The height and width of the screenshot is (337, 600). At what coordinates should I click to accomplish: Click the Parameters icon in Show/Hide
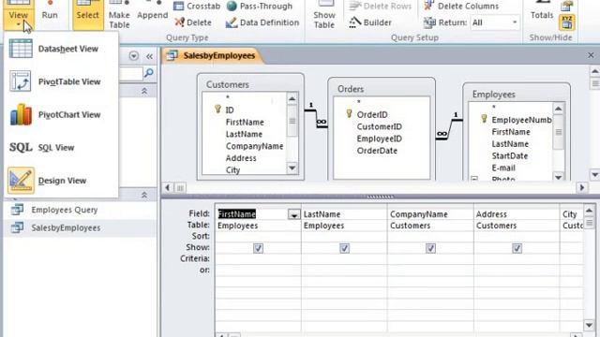pos(566,6)
